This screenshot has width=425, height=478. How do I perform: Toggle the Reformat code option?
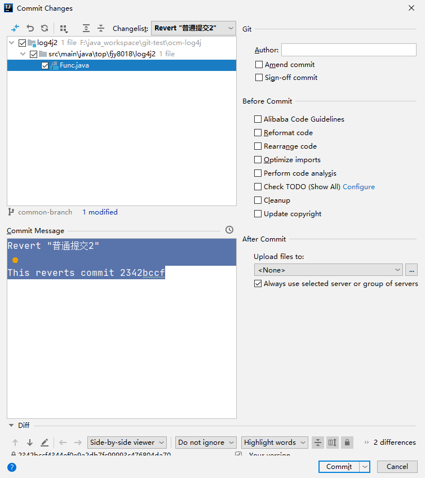(x=258, y=133)
